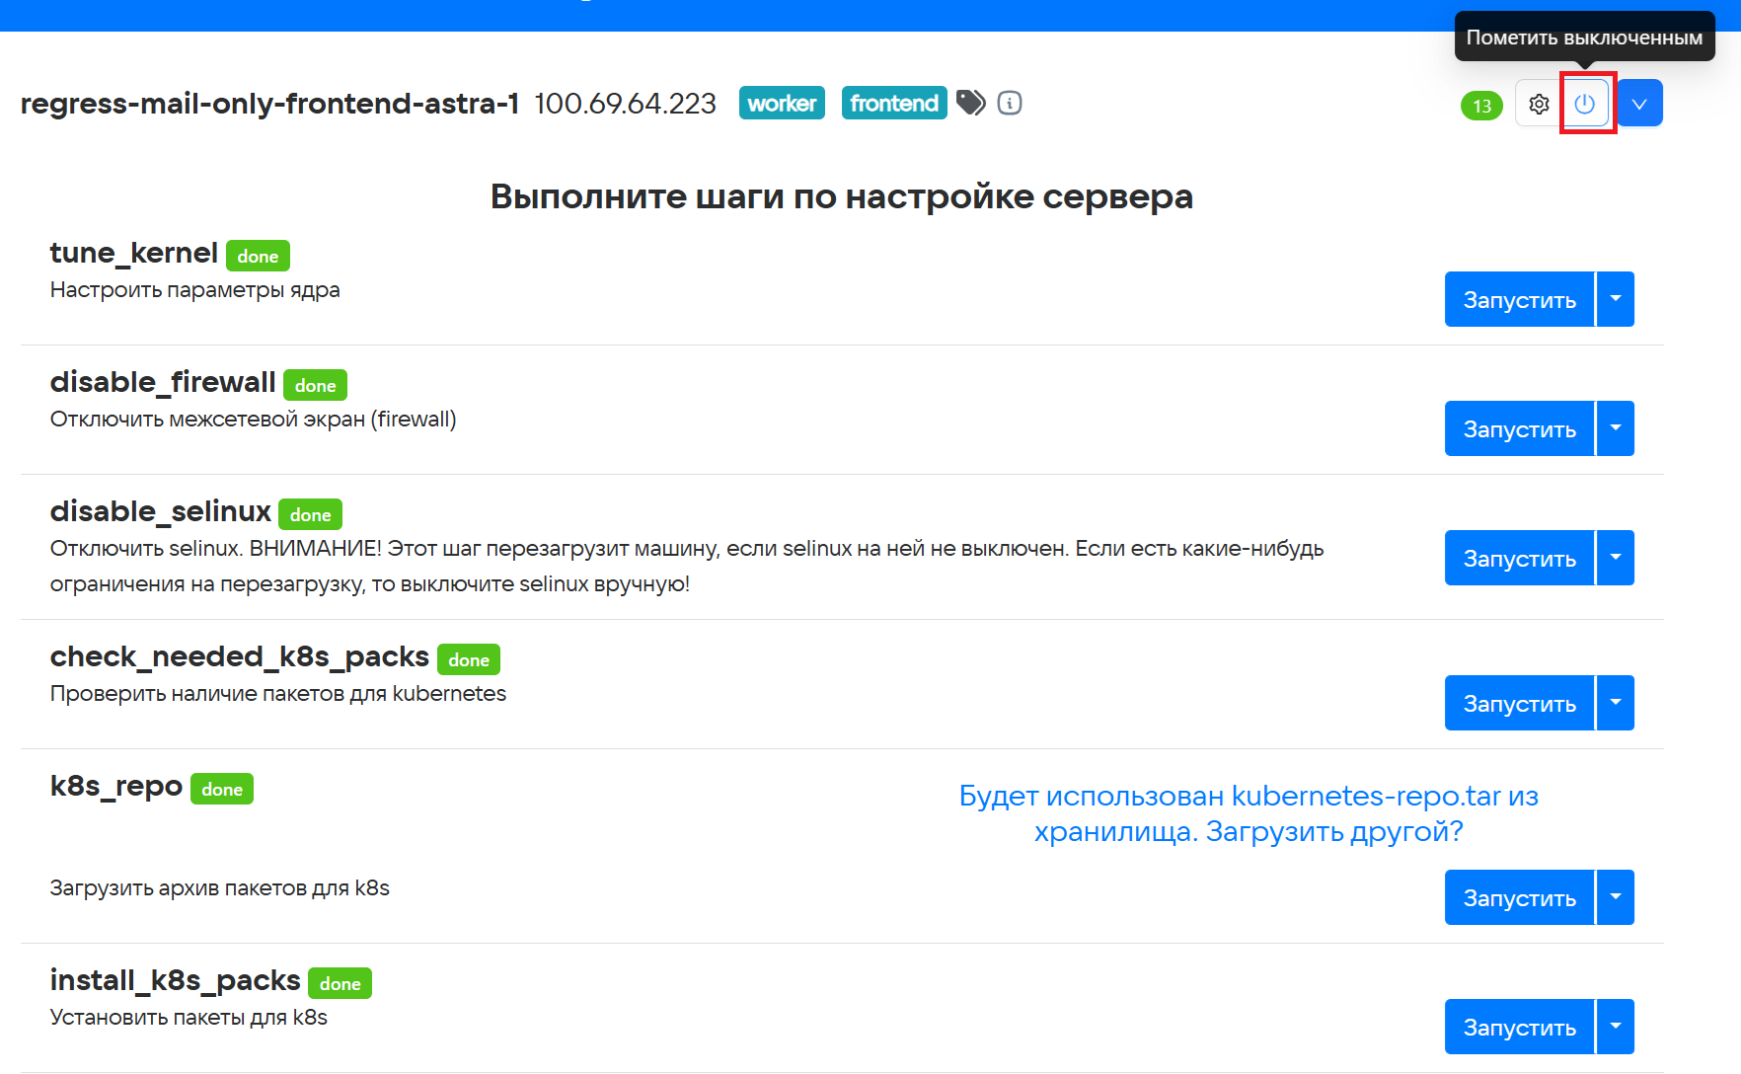Screen dimensions: 1741x1074
Task: Click the tune_kernel step title
Action: pos(133,253)
